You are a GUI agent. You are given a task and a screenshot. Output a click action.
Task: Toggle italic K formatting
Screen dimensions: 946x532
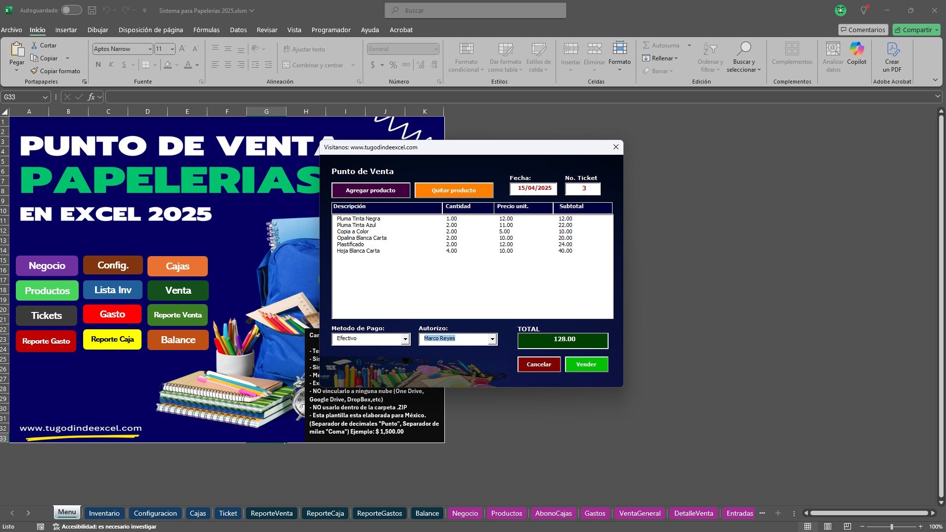111,64
